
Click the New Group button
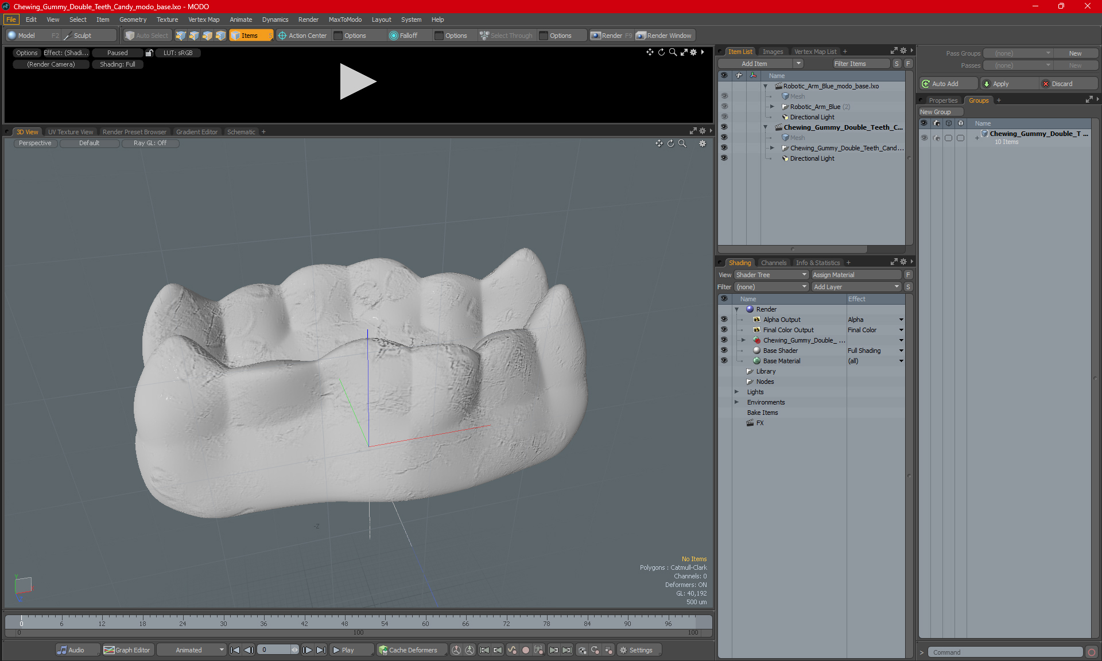[x=940, y=112]
